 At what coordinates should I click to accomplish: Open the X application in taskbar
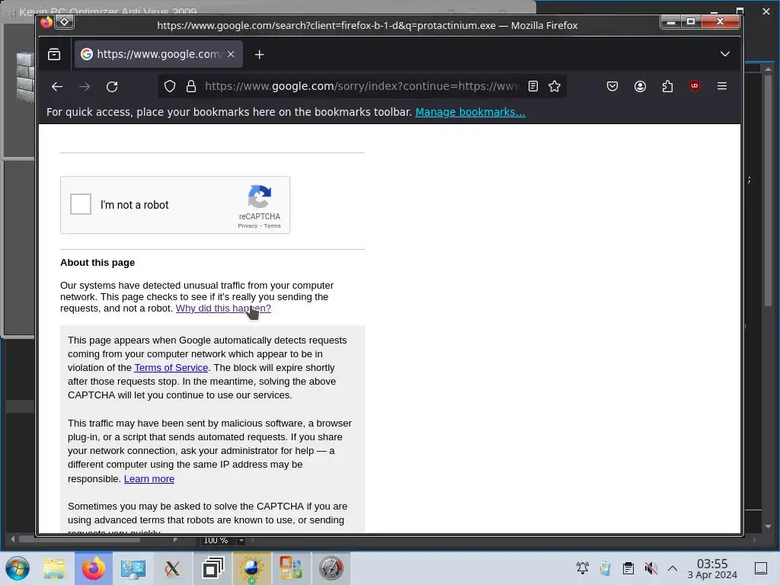coord(173,568)
